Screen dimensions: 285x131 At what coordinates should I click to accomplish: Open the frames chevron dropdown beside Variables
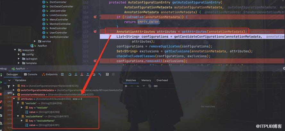coord(9,80)
